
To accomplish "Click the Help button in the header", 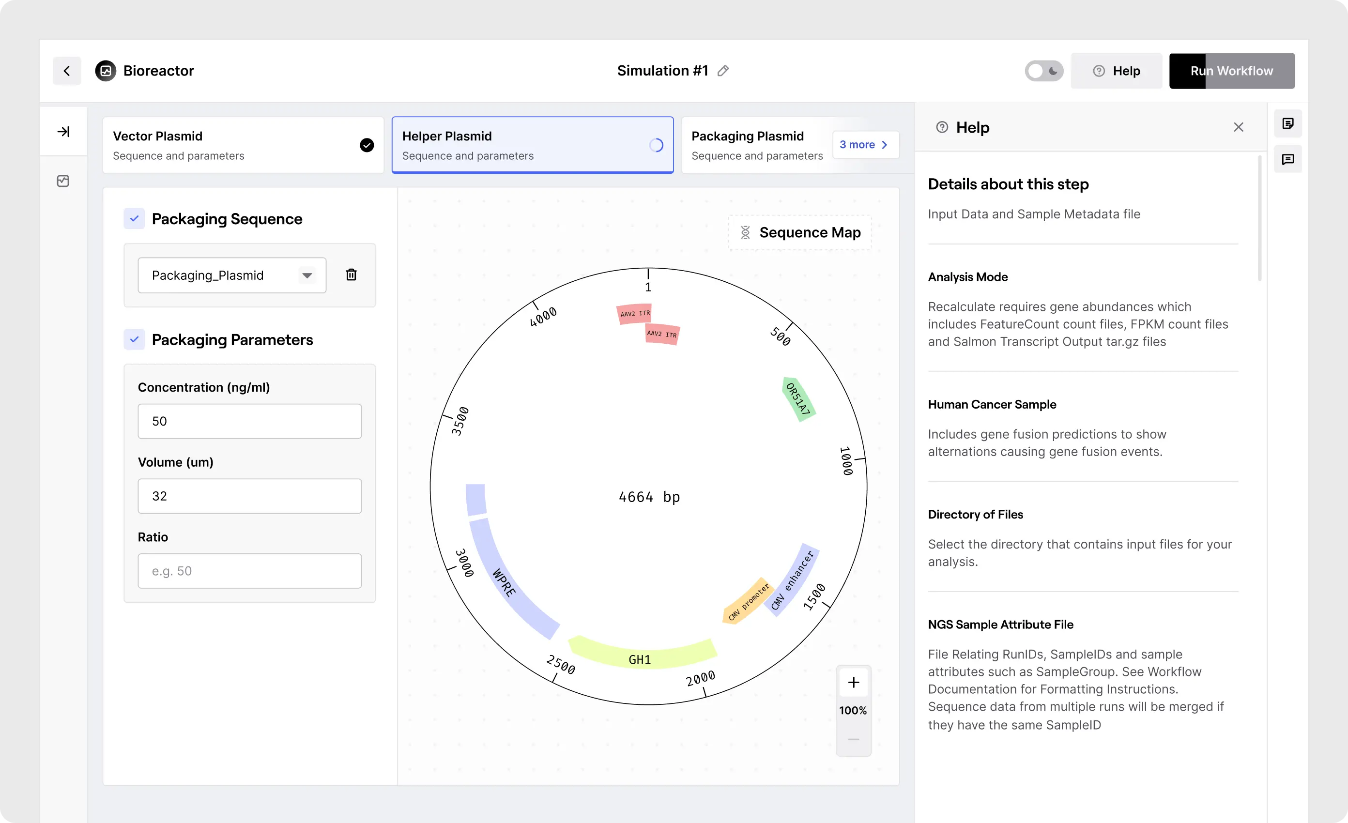I will coord(1116,71).
